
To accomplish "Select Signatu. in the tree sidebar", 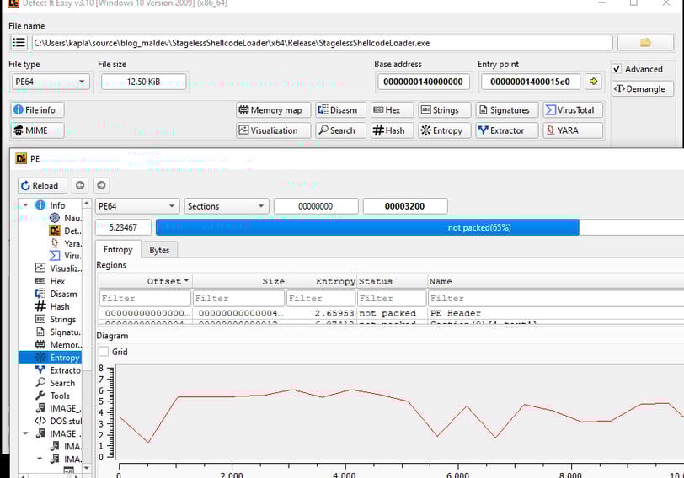I will pos(58,332).
